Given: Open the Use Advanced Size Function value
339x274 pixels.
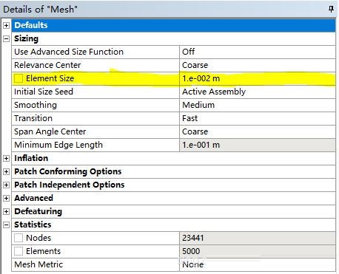Looking at the screenshot, I should 258,52.
